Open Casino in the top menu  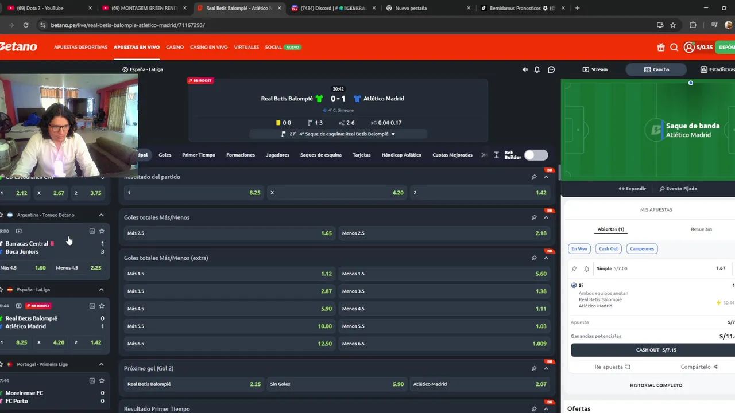pos(175,47)
